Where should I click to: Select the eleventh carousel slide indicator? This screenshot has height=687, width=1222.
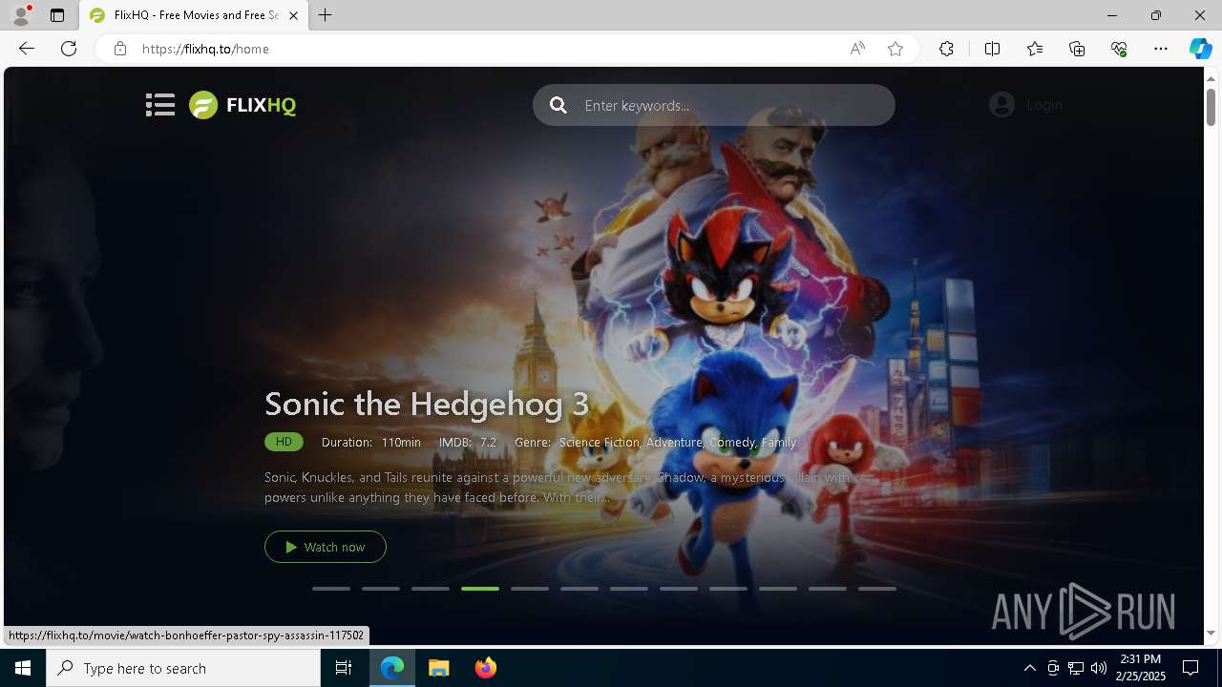pyautogui.click(x=828, y=589)
